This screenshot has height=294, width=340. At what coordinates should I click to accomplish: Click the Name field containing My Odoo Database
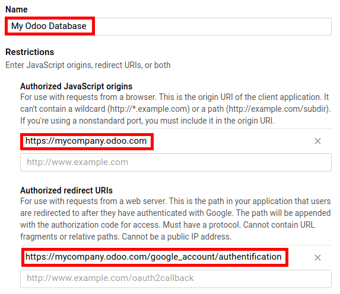pos(169,27)
